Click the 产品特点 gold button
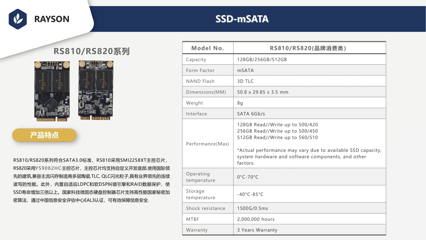426x240 pixels. pos(44,135)
